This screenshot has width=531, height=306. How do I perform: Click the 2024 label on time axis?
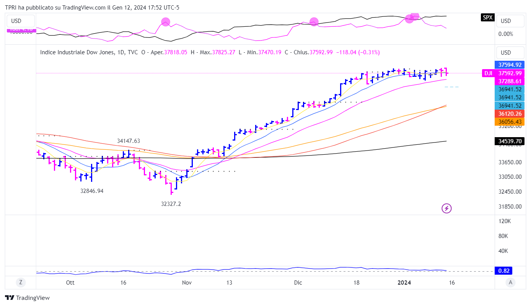pos(404,283)
